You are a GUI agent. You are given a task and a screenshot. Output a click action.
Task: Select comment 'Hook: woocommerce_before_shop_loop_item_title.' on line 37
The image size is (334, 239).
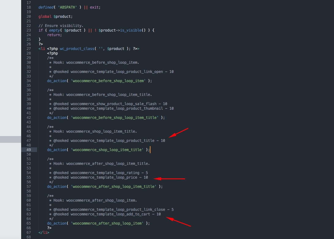pyautogui.click(x=103, y=95)
